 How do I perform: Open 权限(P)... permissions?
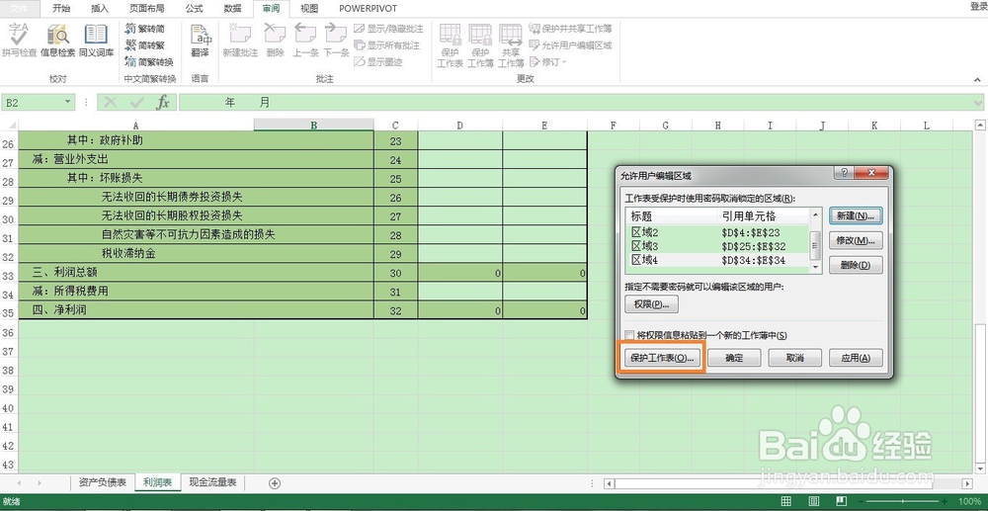coord(651,304)
